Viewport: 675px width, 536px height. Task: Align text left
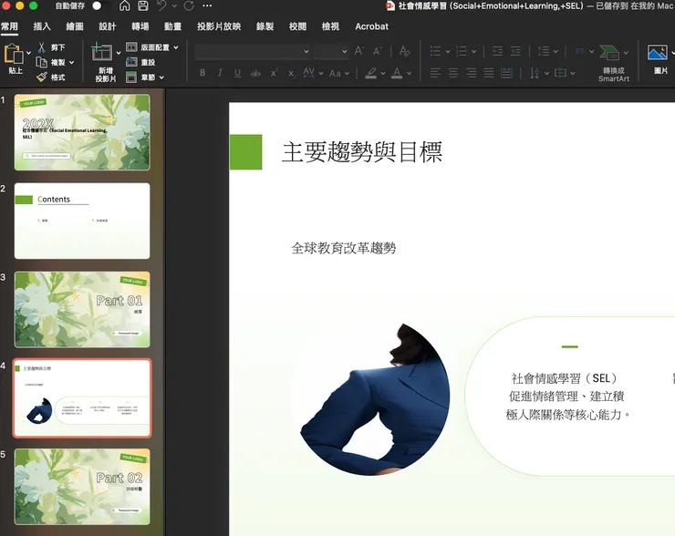click(435, 73)
